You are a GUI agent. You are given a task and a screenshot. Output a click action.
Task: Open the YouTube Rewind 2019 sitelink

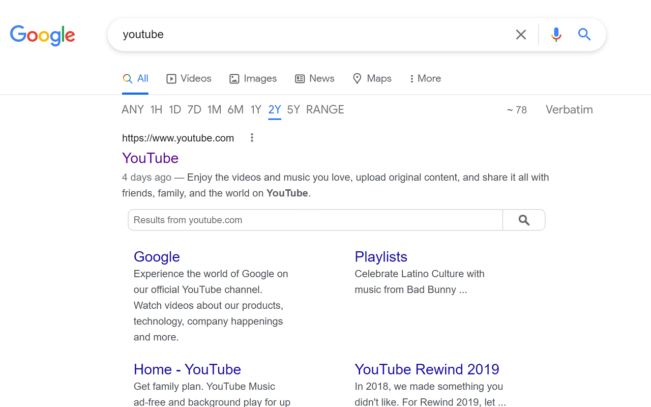tap(427, 369)
